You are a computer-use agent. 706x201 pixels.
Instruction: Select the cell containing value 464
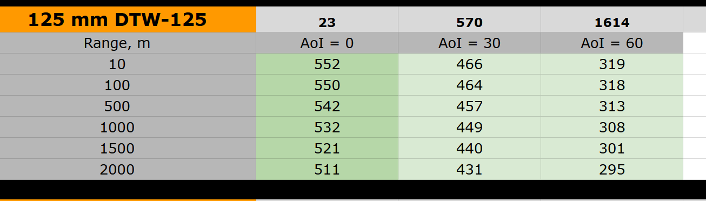tap(469, 85)
